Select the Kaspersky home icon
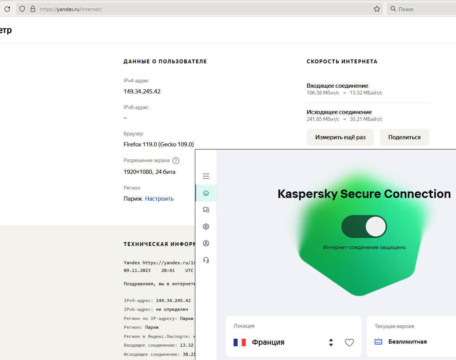Viewport: 456px width, 360px height. (x=206, y=193)
